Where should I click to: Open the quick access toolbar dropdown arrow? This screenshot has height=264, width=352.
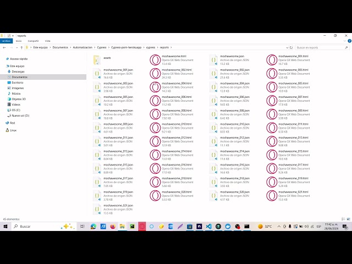point(13,36)
